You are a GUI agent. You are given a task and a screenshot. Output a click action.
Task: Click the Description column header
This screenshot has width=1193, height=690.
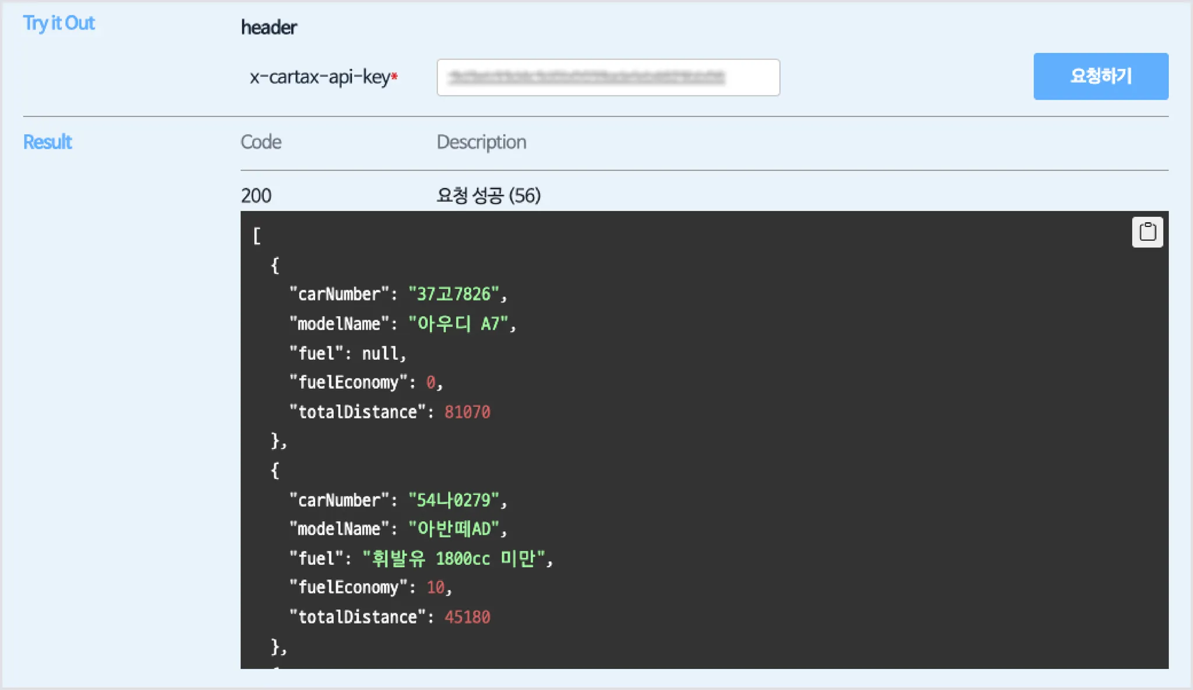click(x=481, y=142)
